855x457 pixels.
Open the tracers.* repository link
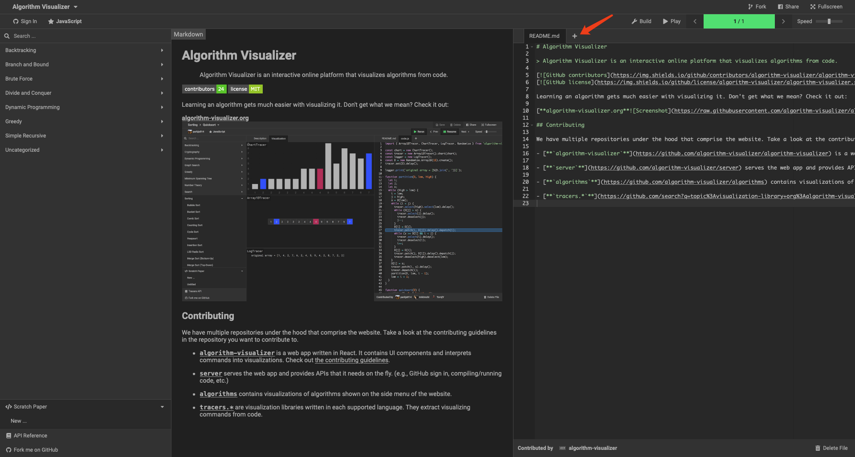pyautogui.click(x=216, y=407)
